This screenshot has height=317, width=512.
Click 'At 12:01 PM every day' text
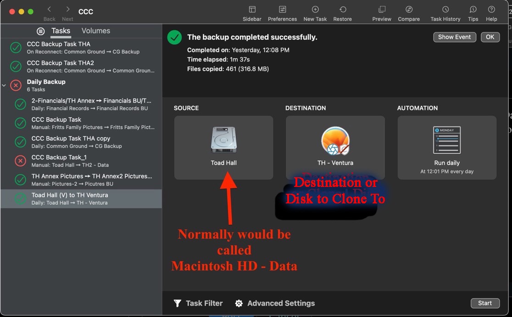coord(447,171)
